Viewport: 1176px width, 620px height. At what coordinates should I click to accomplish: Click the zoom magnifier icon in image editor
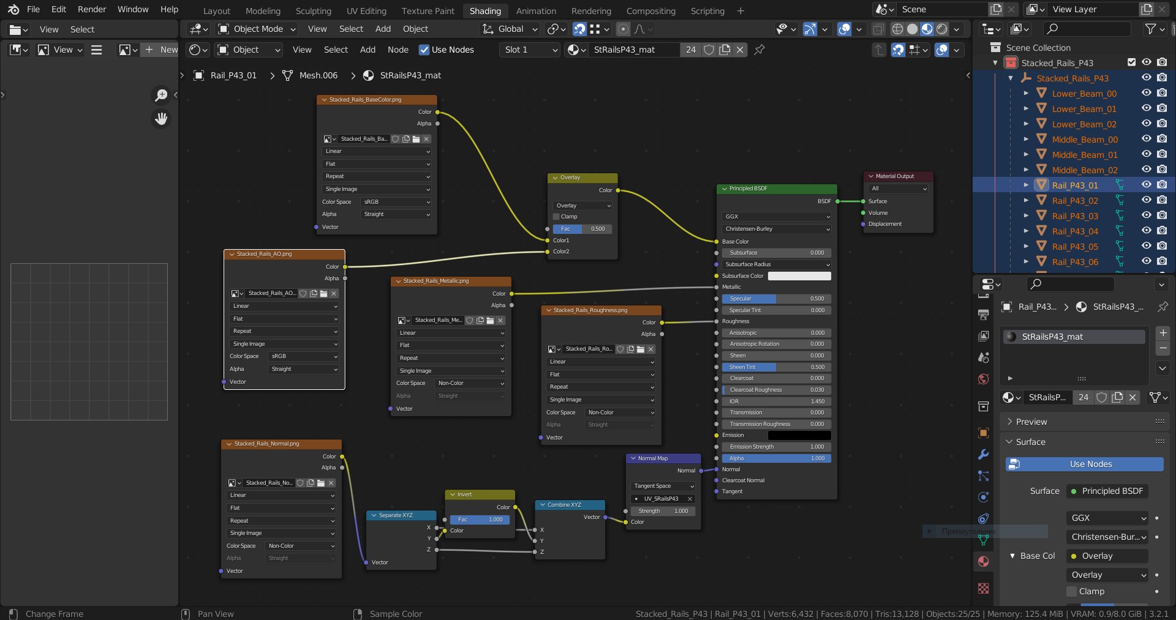161,95
